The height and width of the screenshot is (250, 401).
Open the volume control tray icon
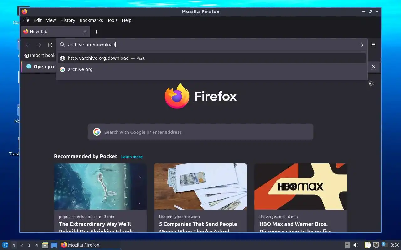(x=356, y=245)
